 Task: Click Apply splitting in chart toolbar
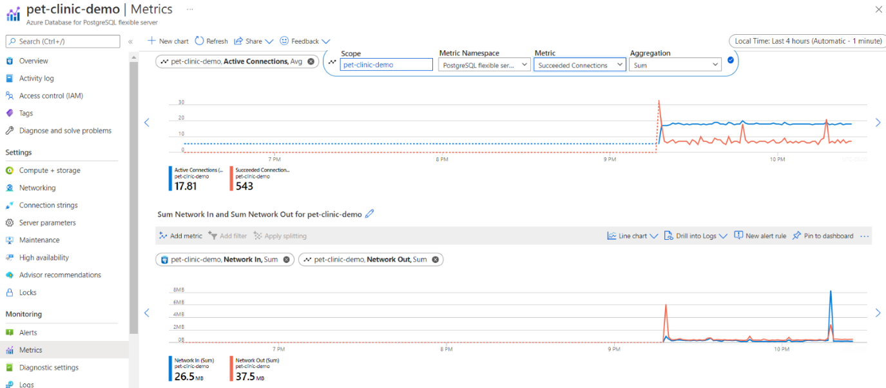(x=280, y=236)
